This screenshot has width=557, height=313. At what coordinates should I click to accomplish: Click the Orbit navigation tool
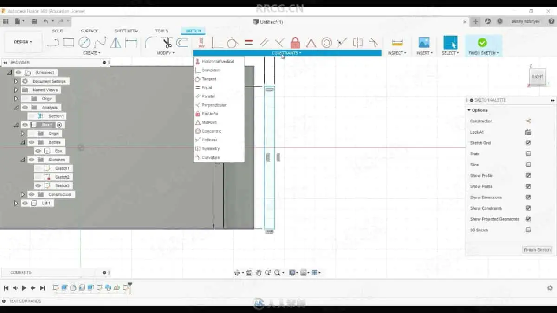(x=238, y=273)
